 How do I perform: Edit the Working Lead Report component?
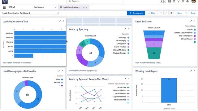pyautogui.click(x=191, y=71)
